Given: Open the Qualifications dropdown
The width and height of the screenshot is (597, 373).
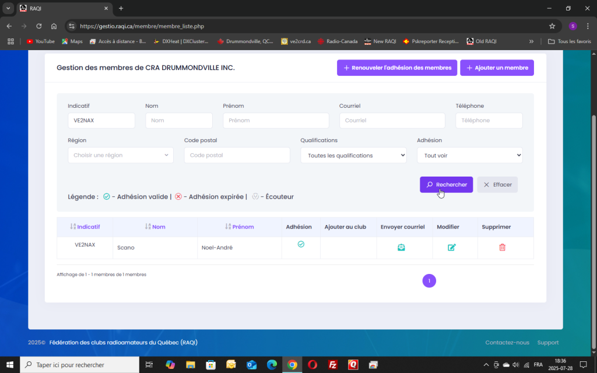Looking at the screenshot, I should pyautogui.click(x=353, y=155).
